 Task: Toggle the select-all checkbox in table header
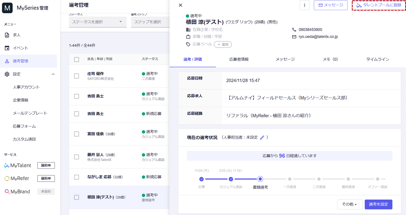76,60
